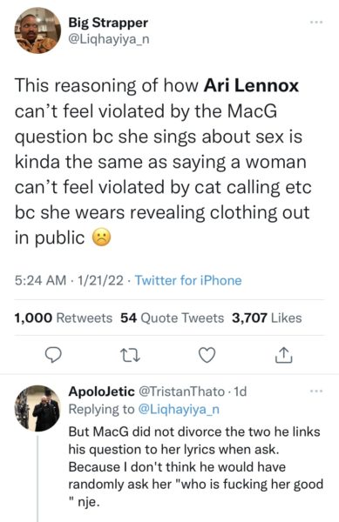Open the 5:24 AM 1/21/22 timestamp
The image size is (339, 522).
(x=69, y=280)
